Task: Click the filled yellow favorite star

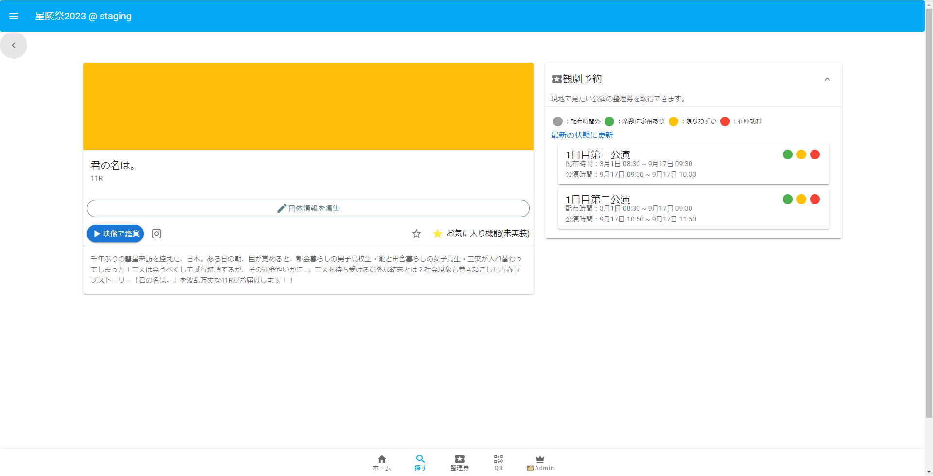Action: [x=437, y=234]
